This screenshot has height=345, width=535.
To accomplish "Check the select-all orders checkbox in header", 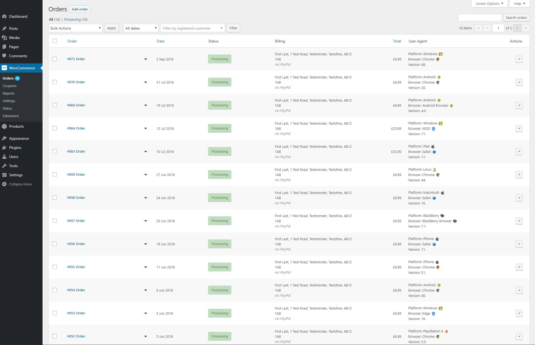I will (x=55, y=41).
